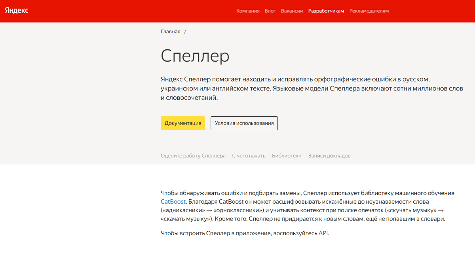Click the yellow Документация highlight button
The image size is (475, 255).
pos(183,123)
